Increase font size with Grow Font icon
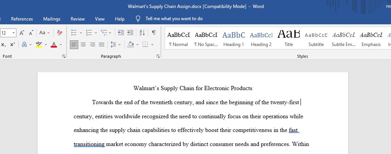This screenshot has height=154, width=391. (x=22, y=33)
